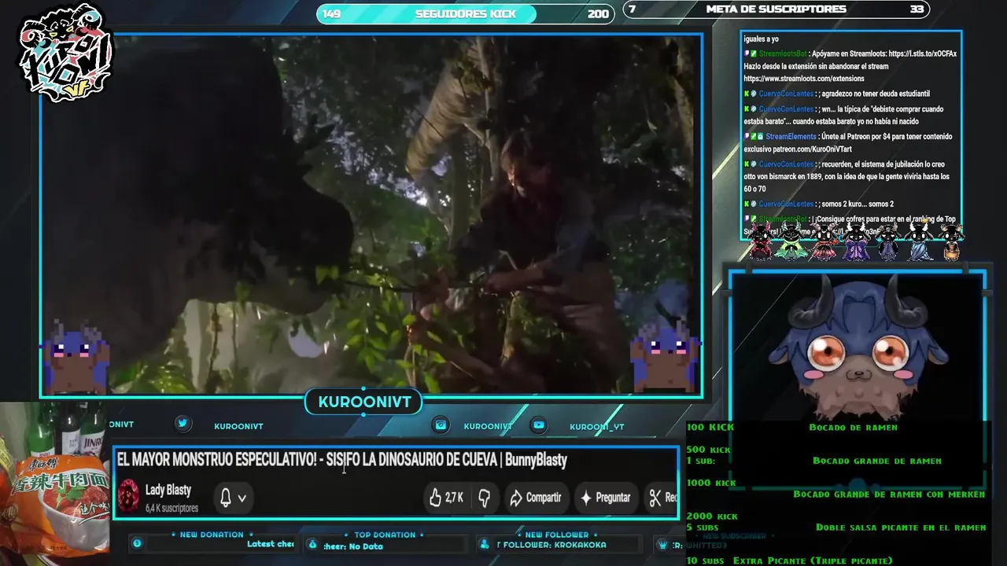Click the 'Bocado de ramen' goal text
This screenshot has height=566, width=1007.
click(853, 427)
